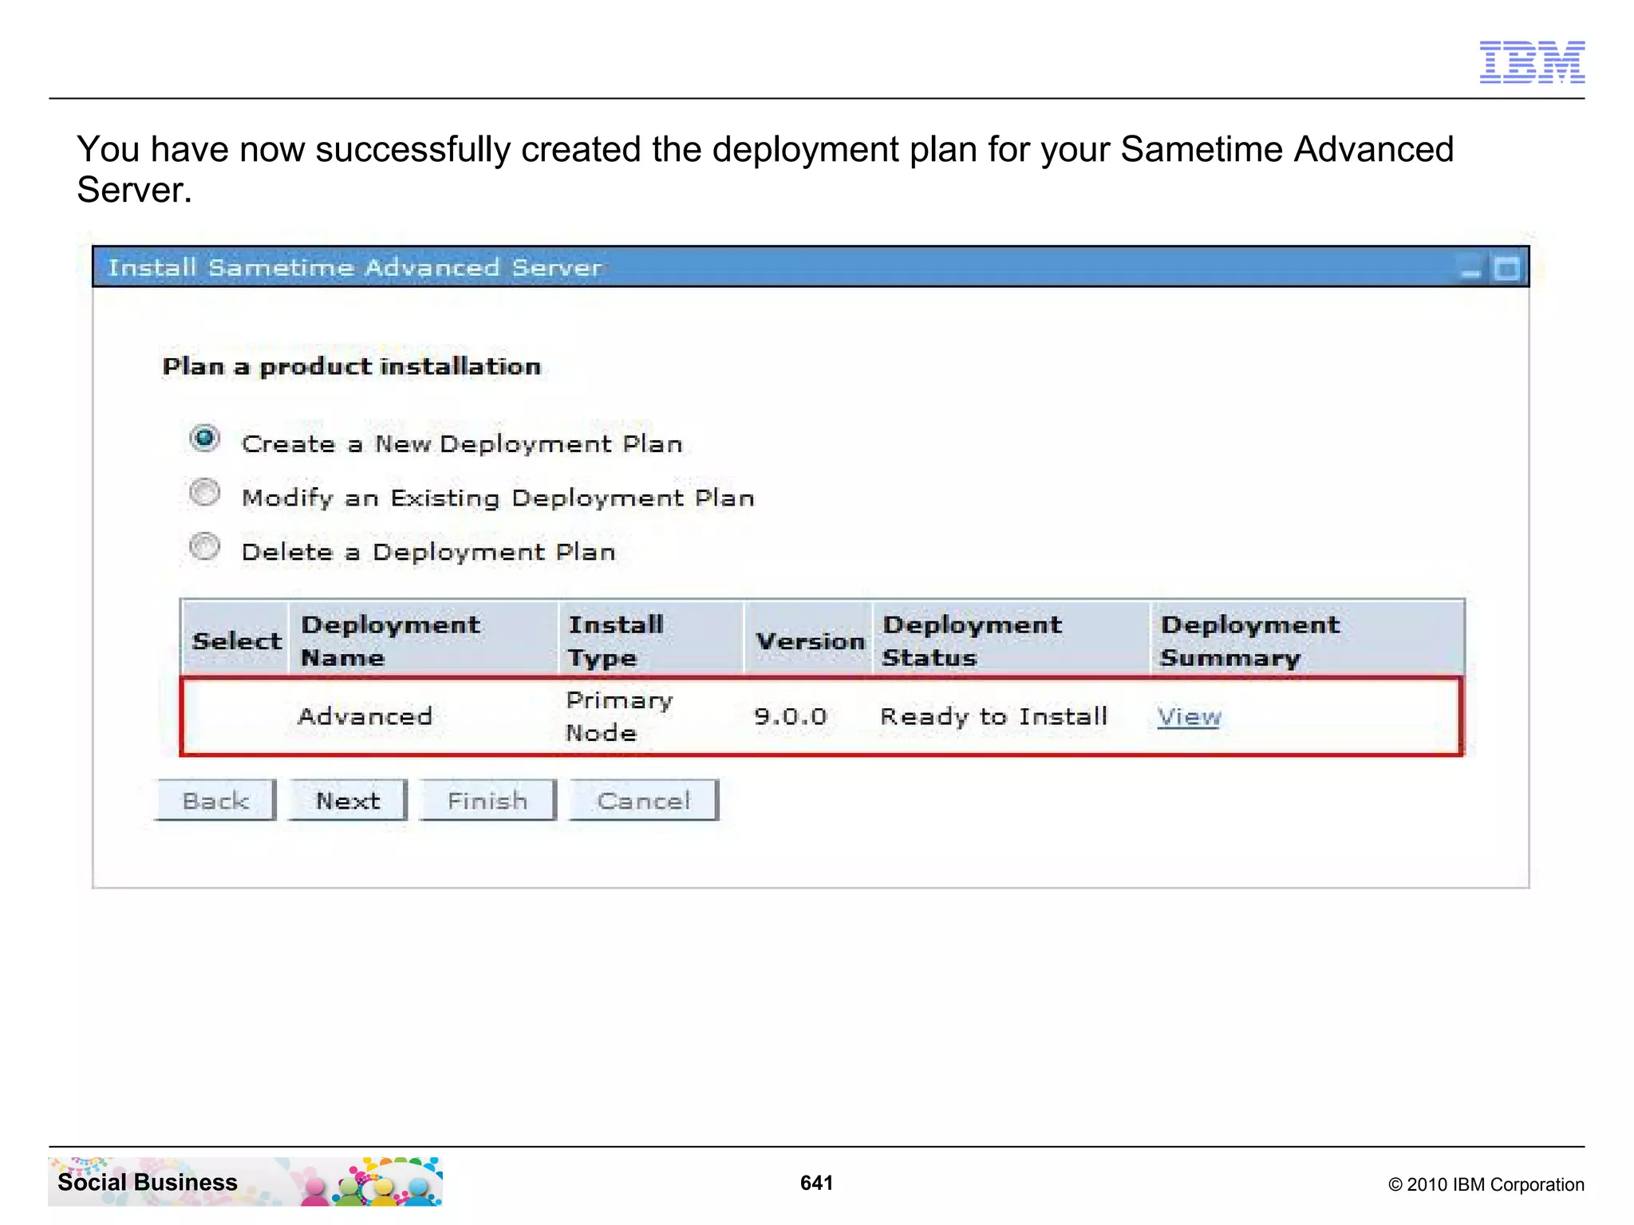
Task: Click the Deployment Status column header
Action: point(1012,640)
